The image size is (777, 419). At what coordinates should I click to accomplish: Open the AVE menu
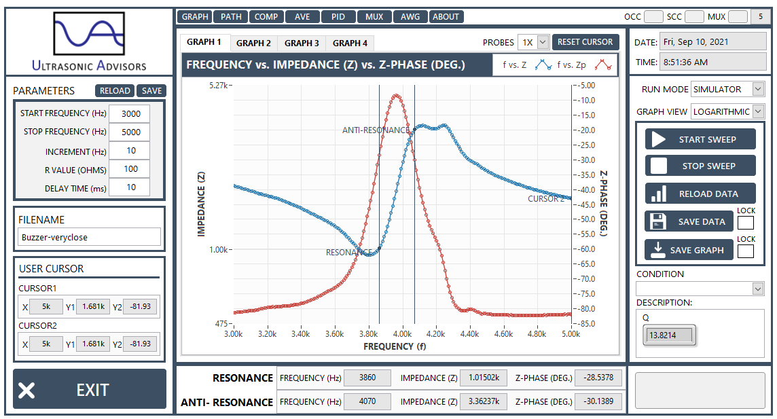tap(302, 17)
